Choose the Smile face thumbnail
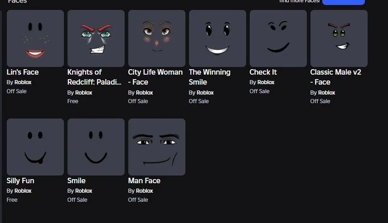 [x=96, y=147]
